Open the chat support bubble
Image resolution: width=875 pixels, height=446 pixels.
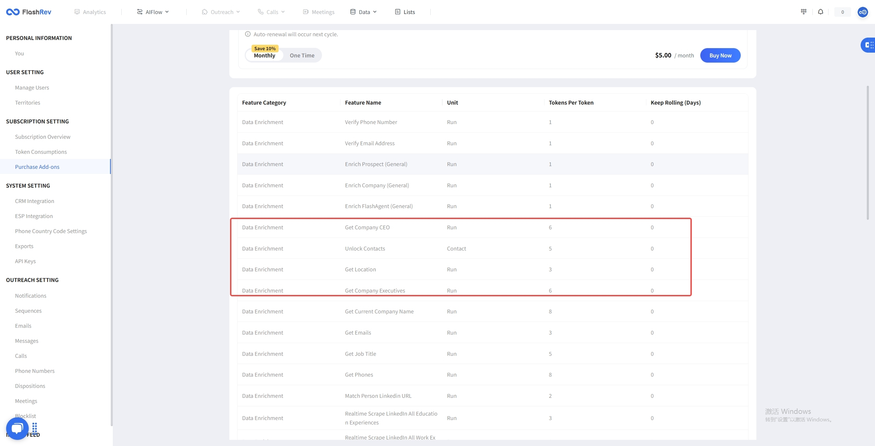(17, 428)
